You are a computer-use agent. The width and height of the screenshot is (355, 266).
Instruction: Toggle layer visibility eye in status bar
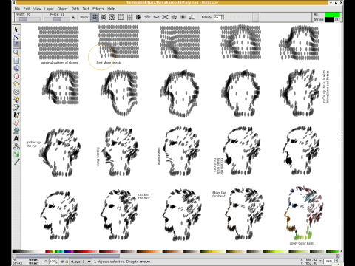pyautogui.click(x=62, y=262)
